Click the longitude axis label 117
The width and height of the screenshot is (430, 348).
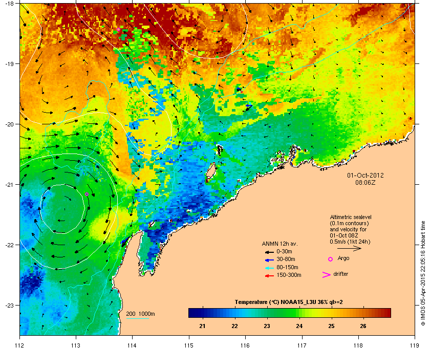coord(302,345)
